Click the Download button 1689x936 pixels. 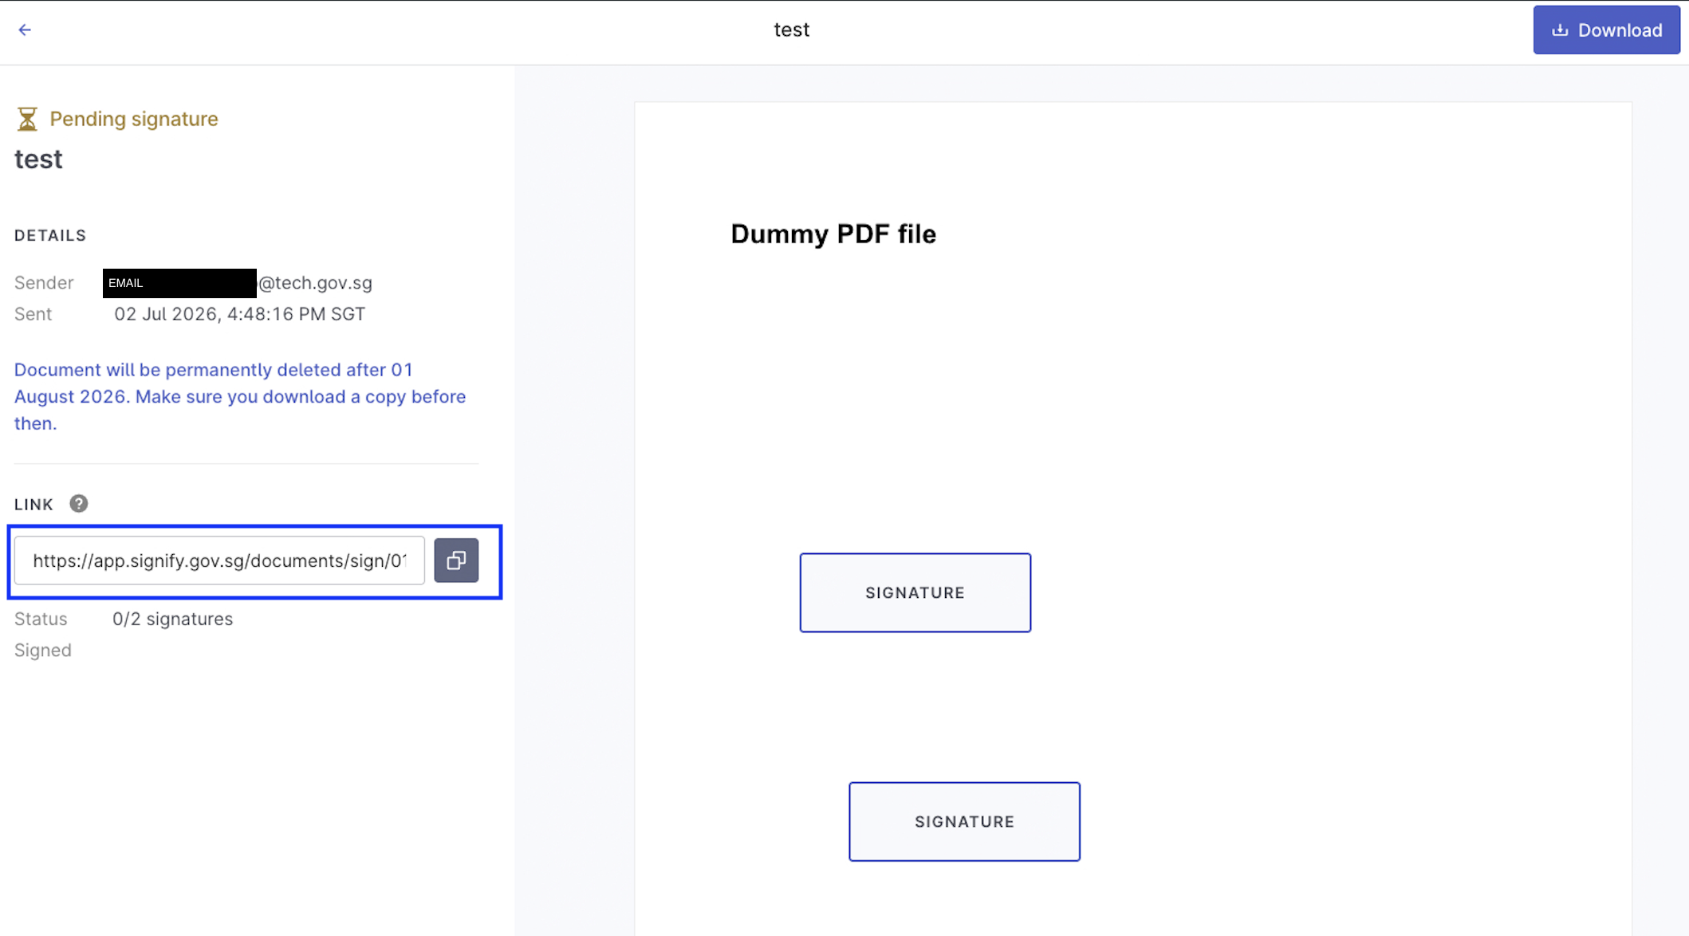click(x=1606, y=30)
